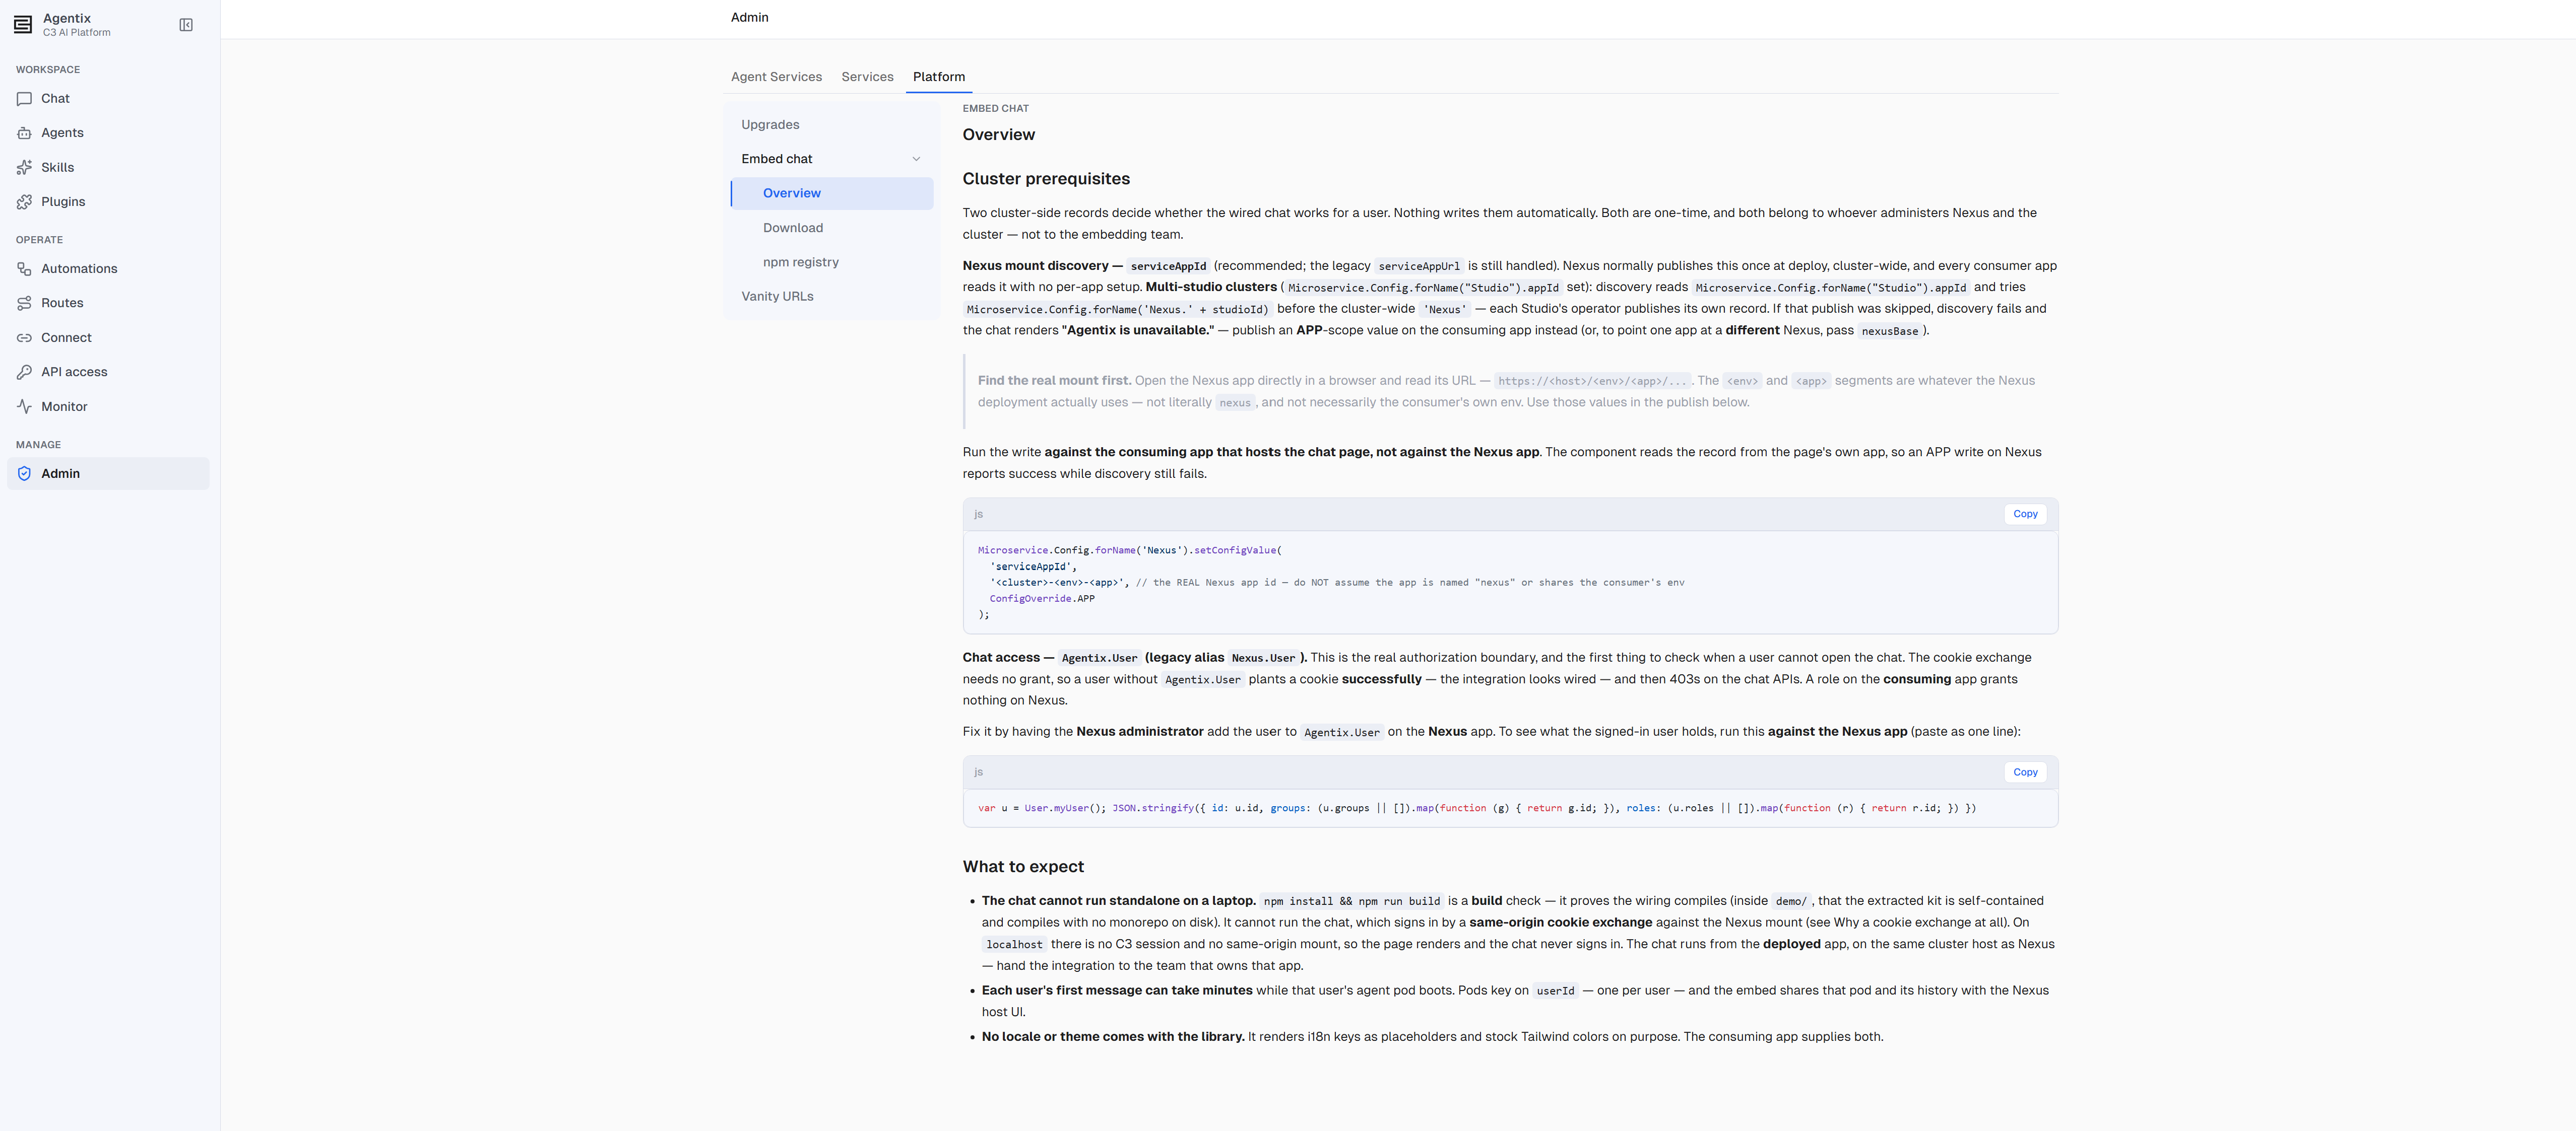Image resolution: width=2576 pixels, height=1131 pixels.
Task: Collapse the sidebar panel icon
Action: tap(186, 25)
